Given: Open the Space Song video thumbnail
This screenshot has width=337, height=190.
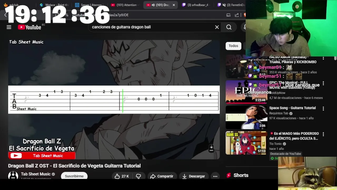Looking at the screenshot, I should (x=246, y=117).
